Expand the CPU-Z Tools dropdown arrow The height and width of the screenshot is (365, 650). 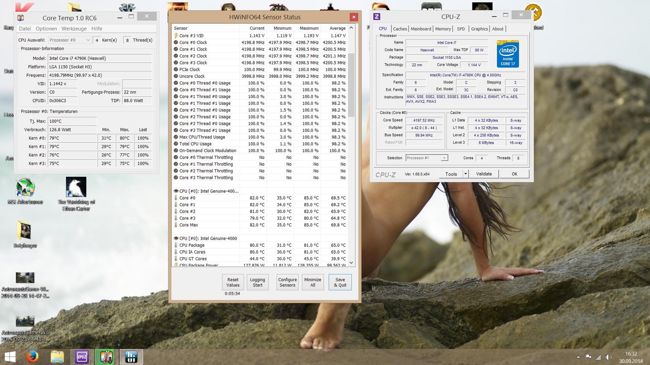[465, 174]
